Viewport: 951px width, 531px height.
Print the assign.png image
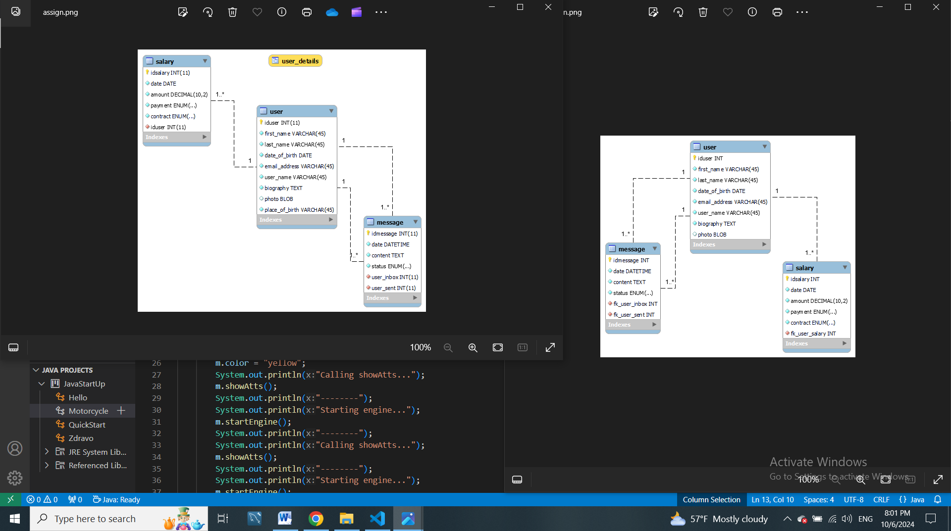pyautogui.click(x=307, y=12)
